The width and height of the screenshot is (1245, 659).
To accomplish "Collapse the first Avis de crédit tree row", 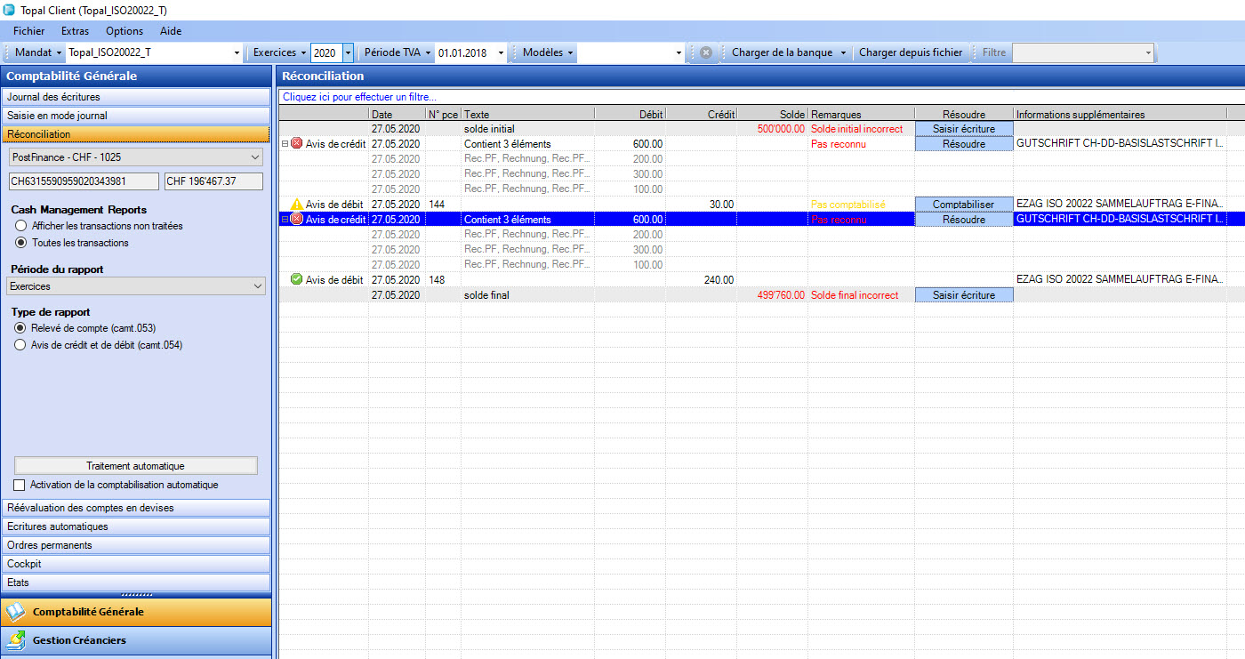I will click(x=285, y=144).
